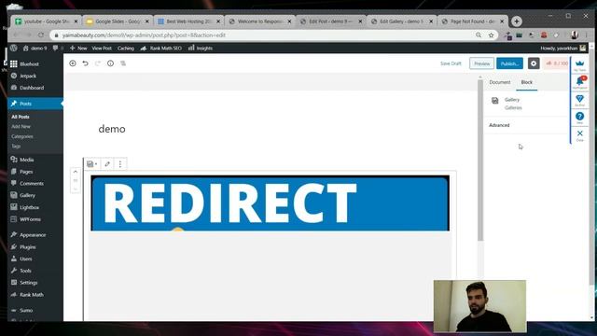Move the block up with arrow

tap(75, 172)
